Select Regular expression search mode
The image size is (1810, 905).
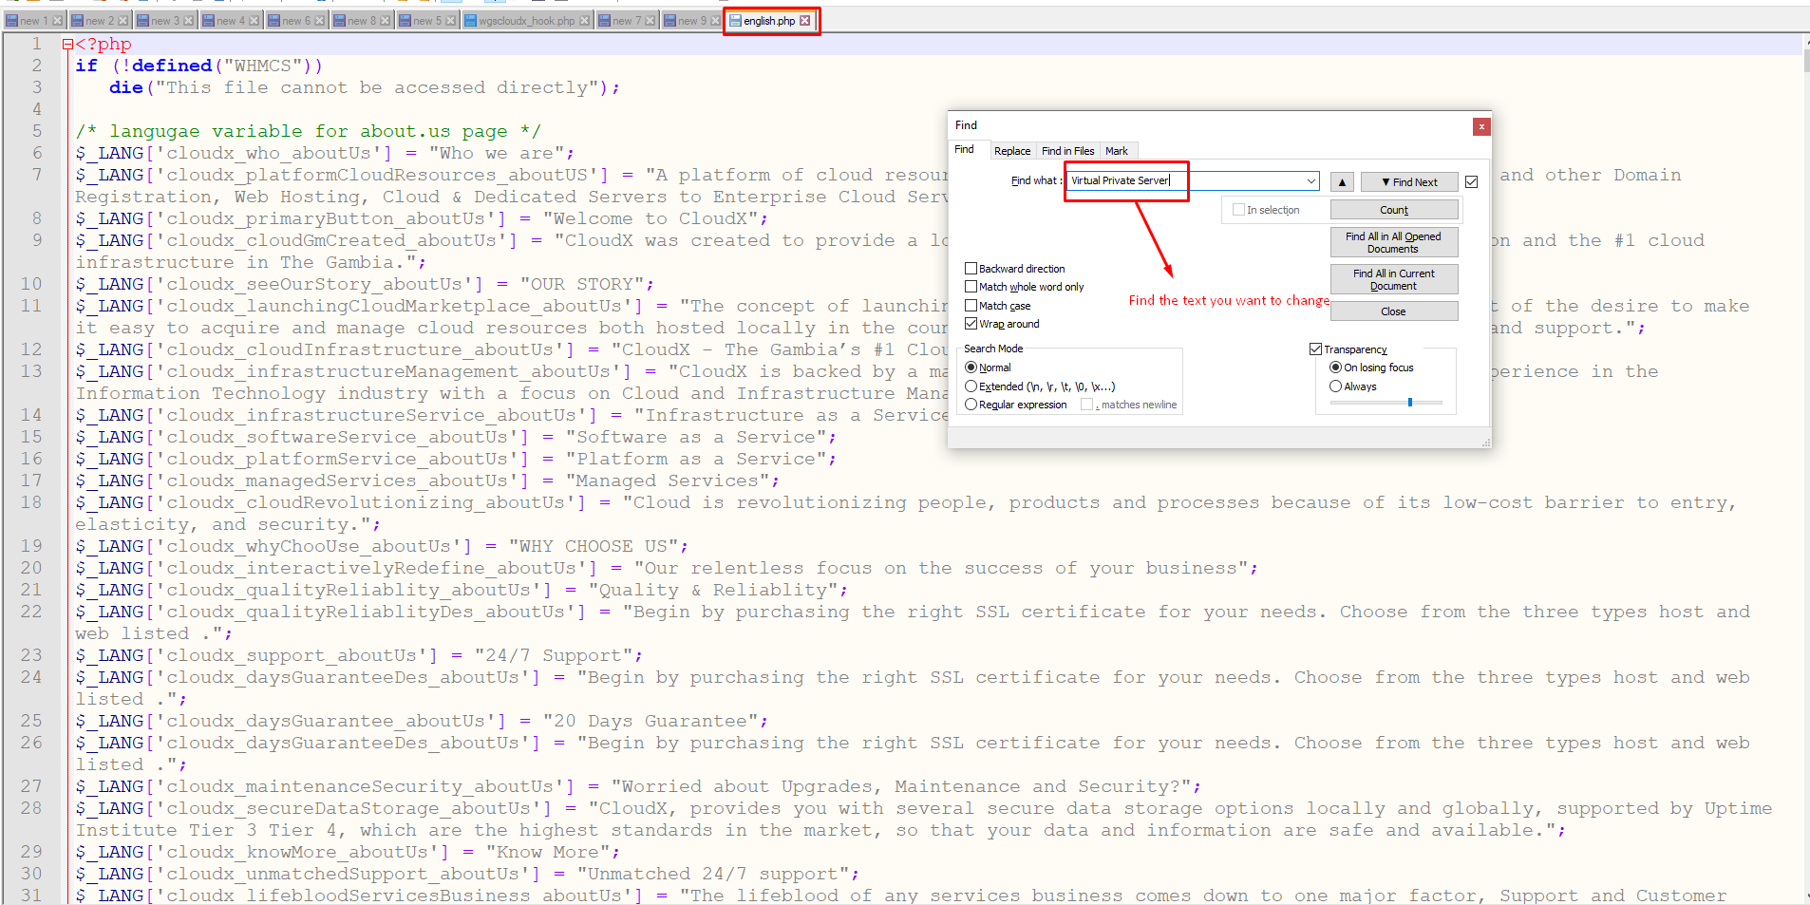point(971,405)
